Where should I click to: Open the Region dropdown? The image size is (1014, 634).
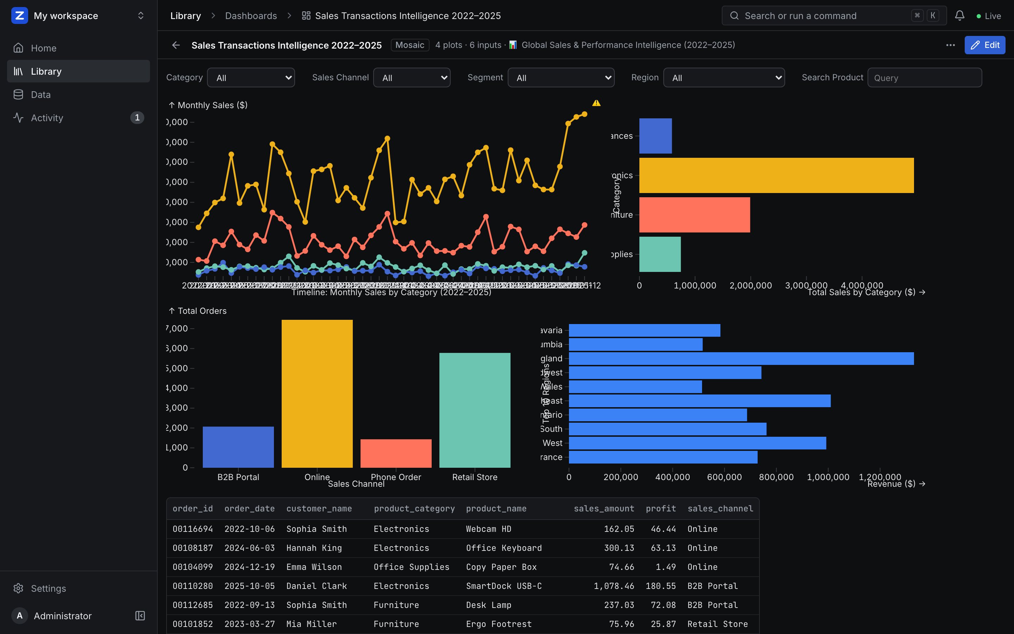tap(724, 77)
